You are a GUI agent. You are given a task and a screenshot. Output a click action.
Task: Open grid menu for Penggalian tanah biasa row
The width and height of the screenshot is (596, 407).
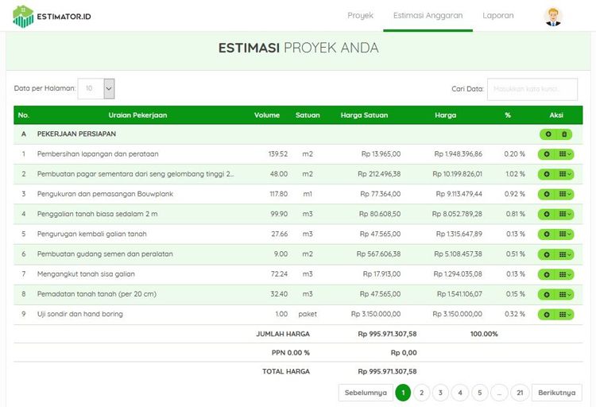pyautogui.click(x=564, y=214)
